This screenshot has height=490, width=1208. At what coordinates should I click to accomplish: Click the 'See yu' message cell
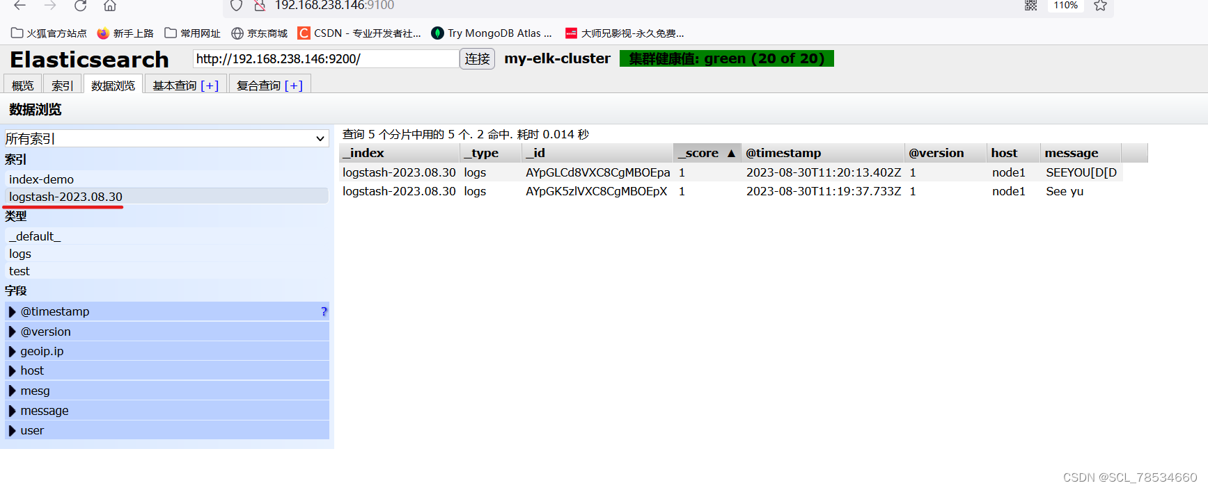click(1065, 191)
